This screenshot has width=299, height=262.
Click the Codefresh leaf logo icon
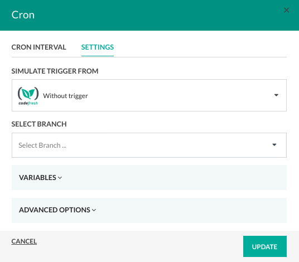click(28, 93)
